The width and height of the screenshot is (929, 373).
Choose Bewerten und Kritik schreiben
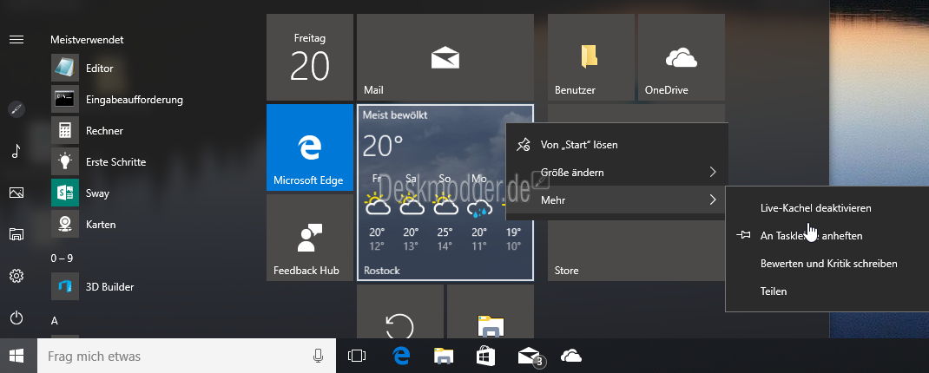coord(827,264)
